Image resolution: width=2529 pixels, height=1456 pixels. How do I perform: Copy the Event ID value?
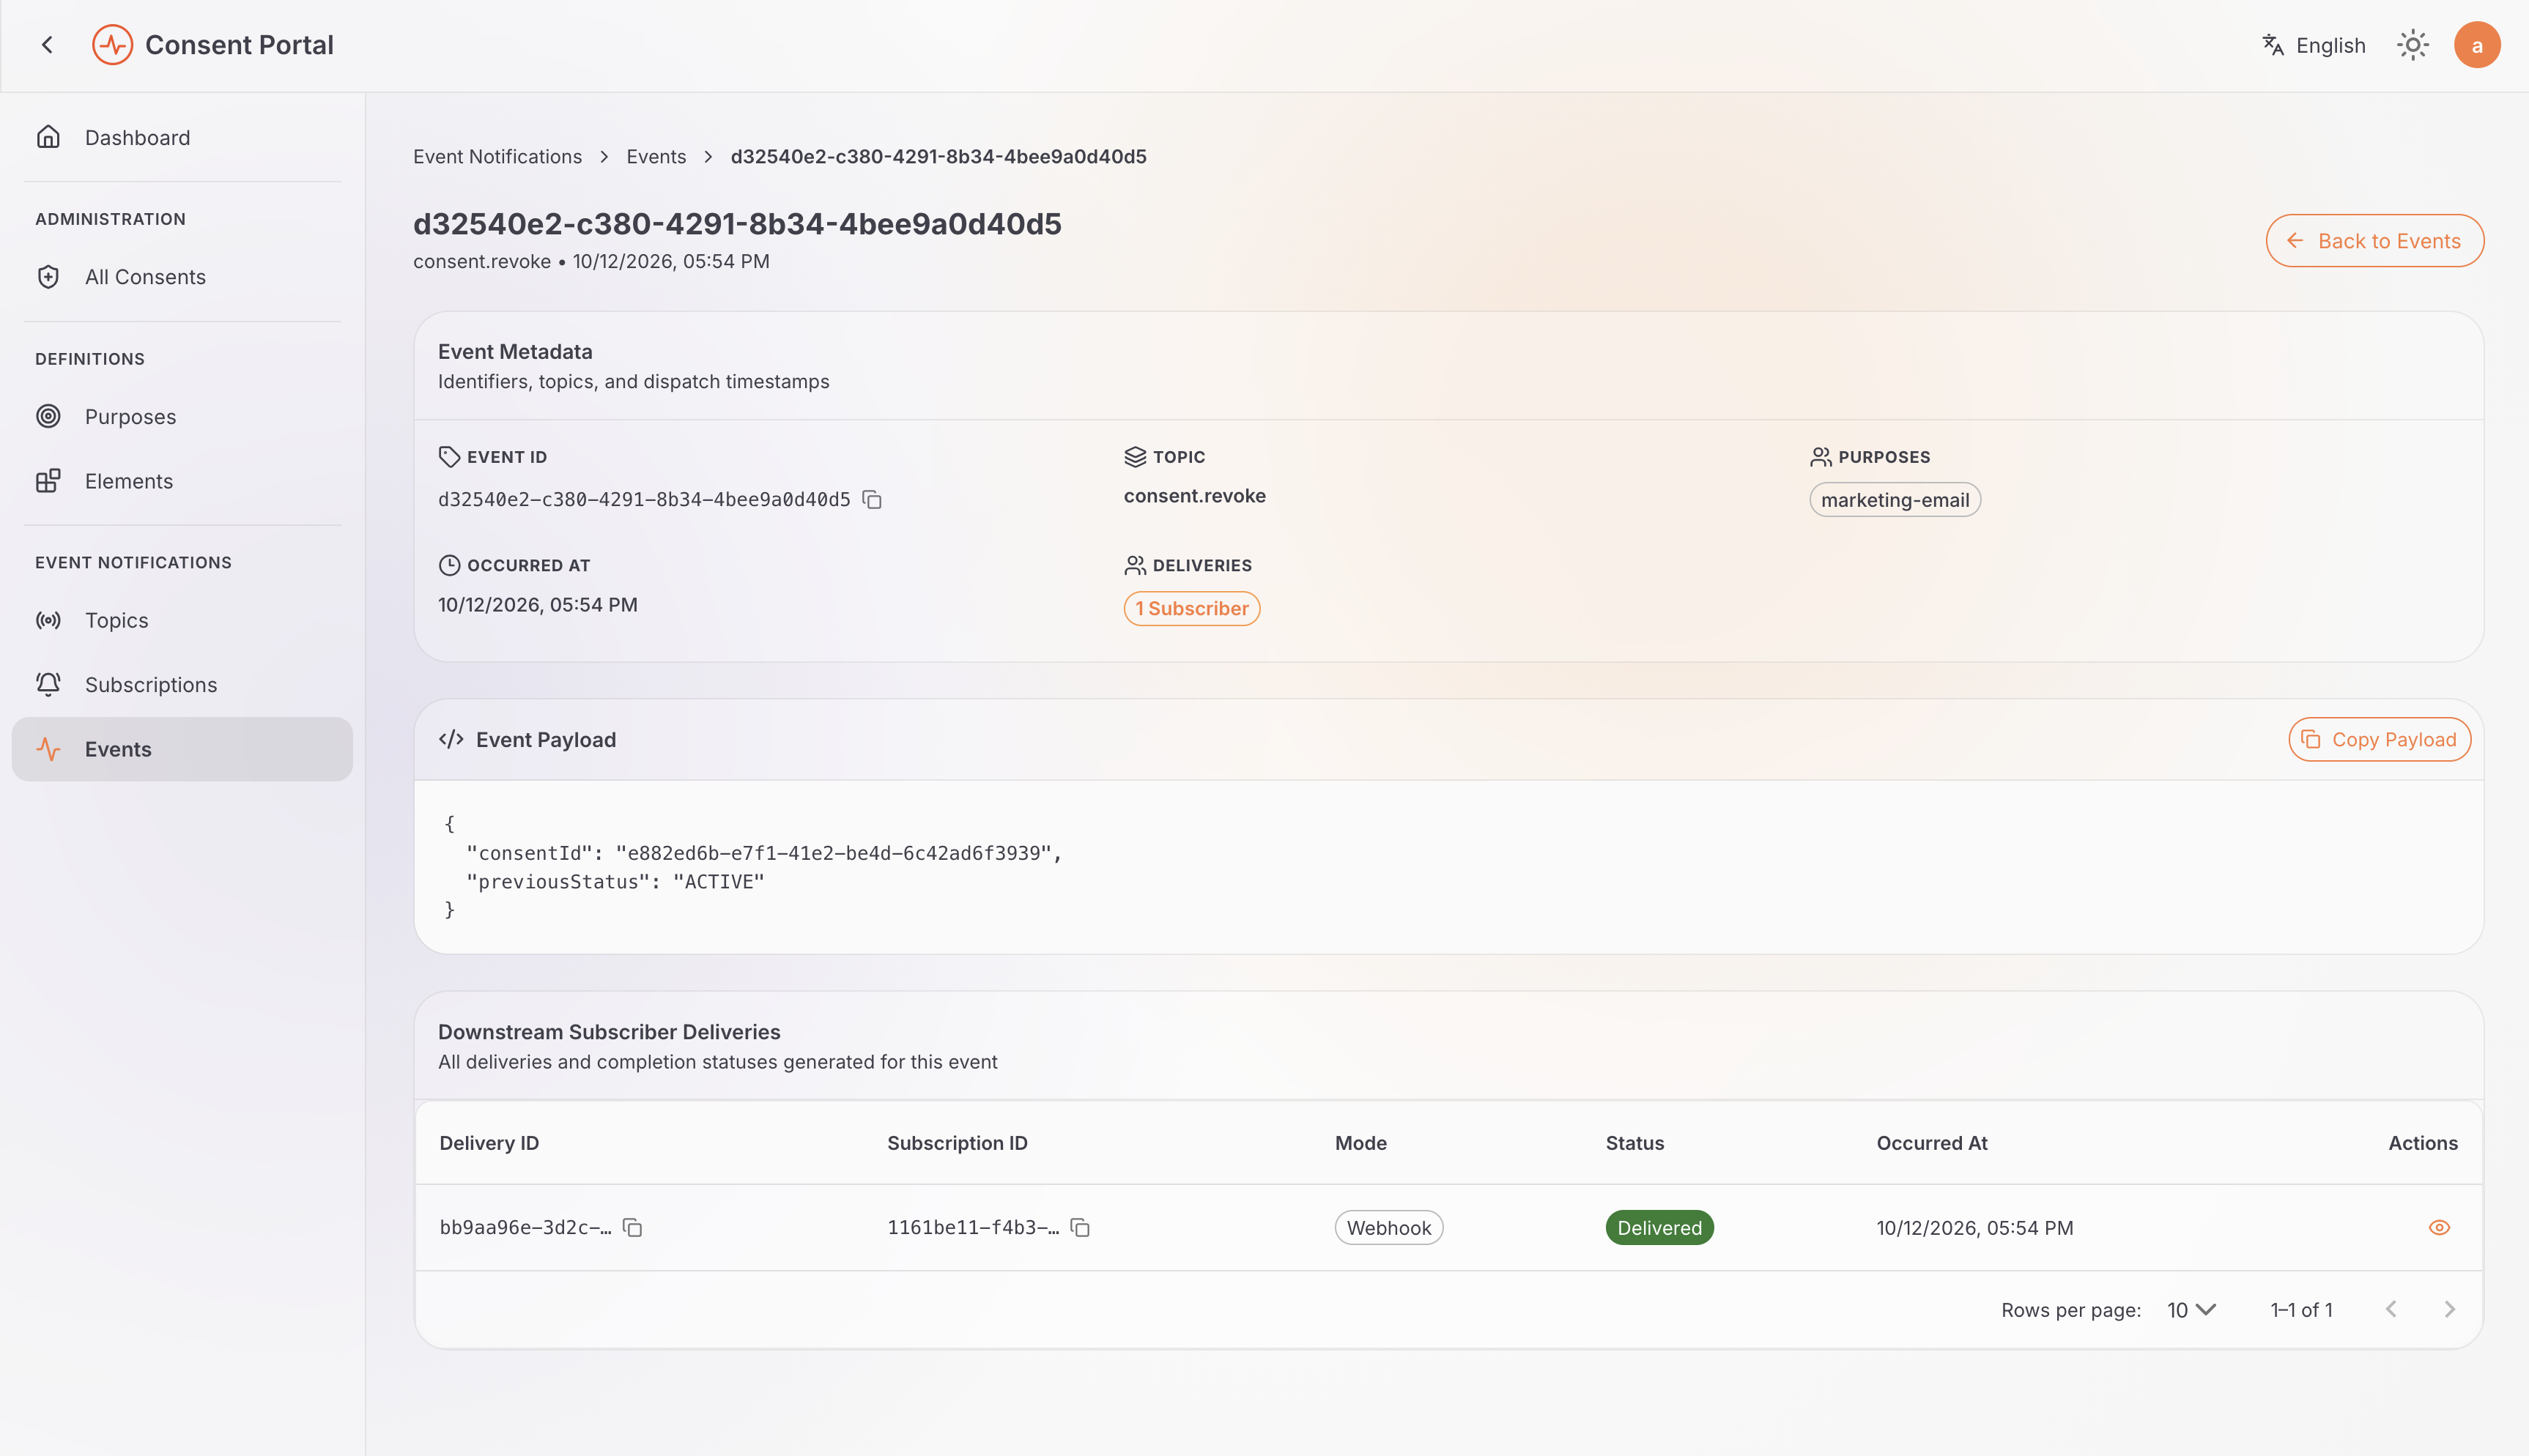872,499
